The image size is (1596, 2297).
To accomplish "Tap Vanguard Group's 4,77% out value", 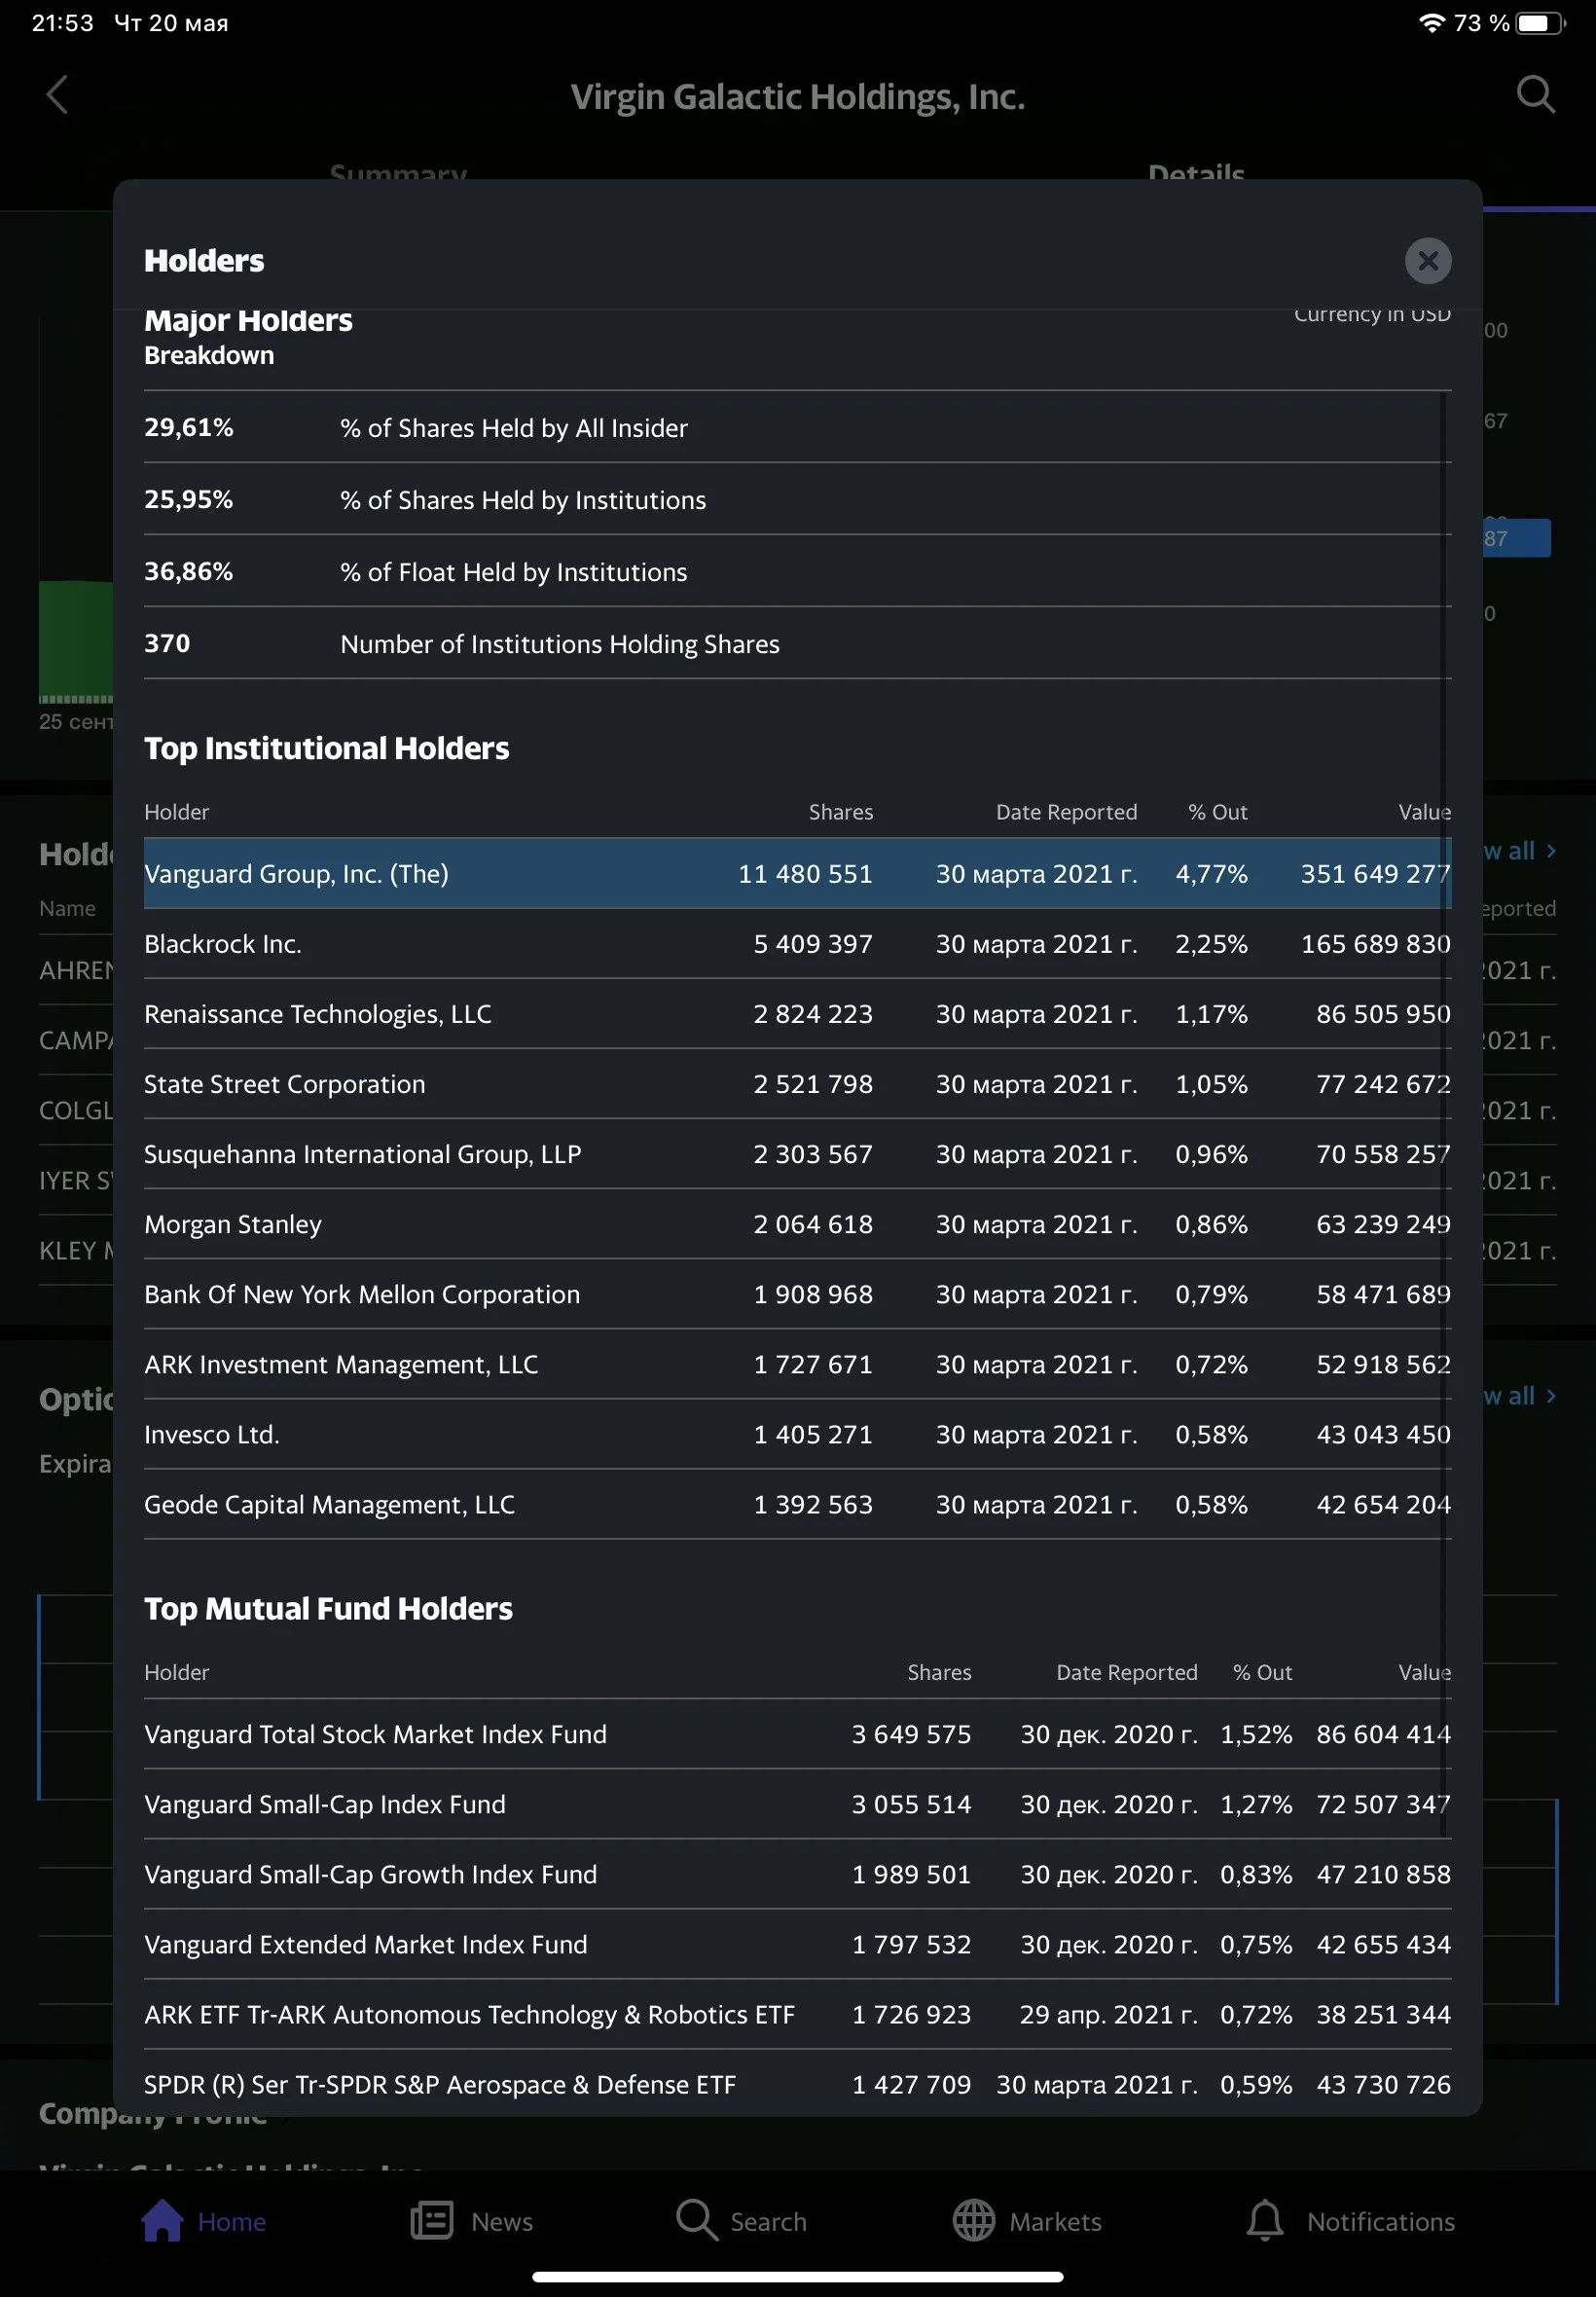I will 1211,874.
